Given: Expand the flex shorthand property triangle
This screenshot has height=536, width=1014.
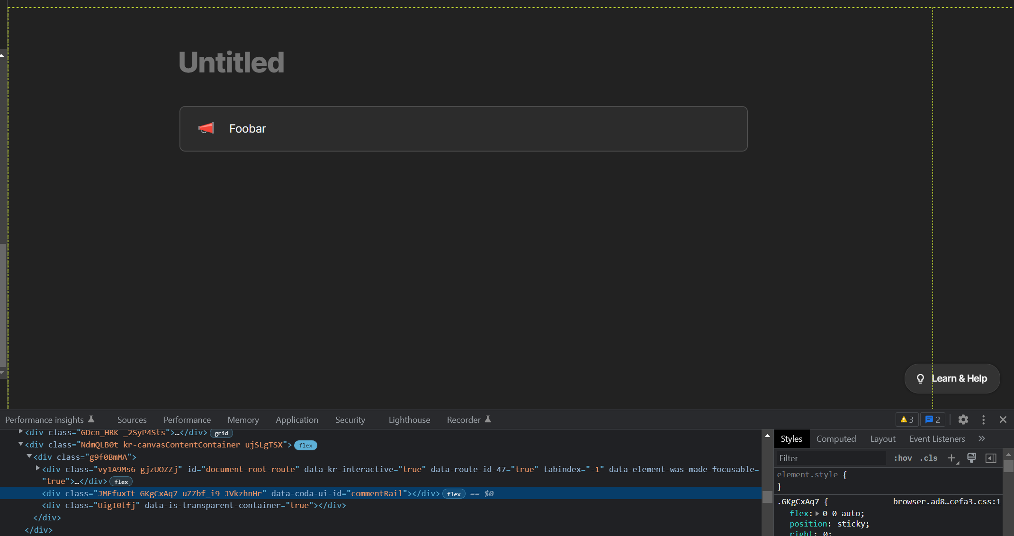Looking at the screenshot, I should [x=817, y=514].
